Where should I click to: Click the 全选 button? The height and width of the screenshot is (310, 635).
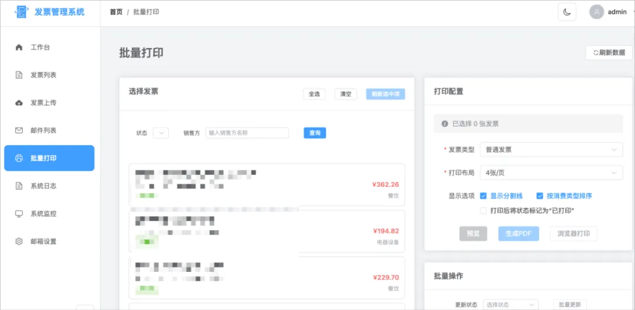314,94
